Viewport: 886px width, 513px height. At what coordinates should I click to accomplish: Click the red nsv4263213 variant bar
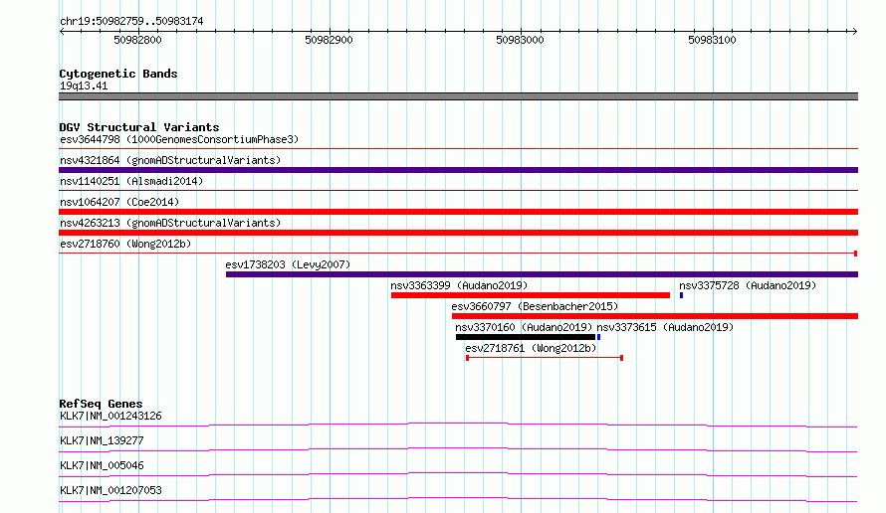click(458, 233)
